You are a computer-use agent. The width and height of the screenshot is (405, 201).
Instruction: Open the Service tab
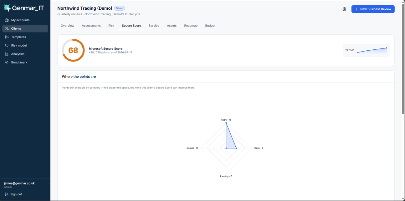154,26
